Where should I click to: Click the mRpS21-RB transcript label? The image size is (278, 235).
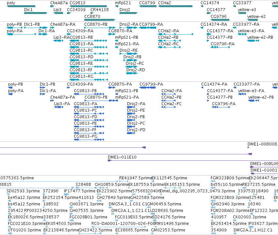point(127,37)
